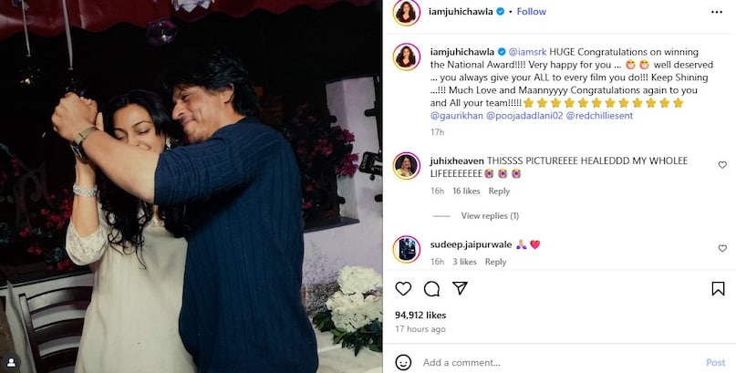
Task: Share post via paper plane icon
Action: 460,288
